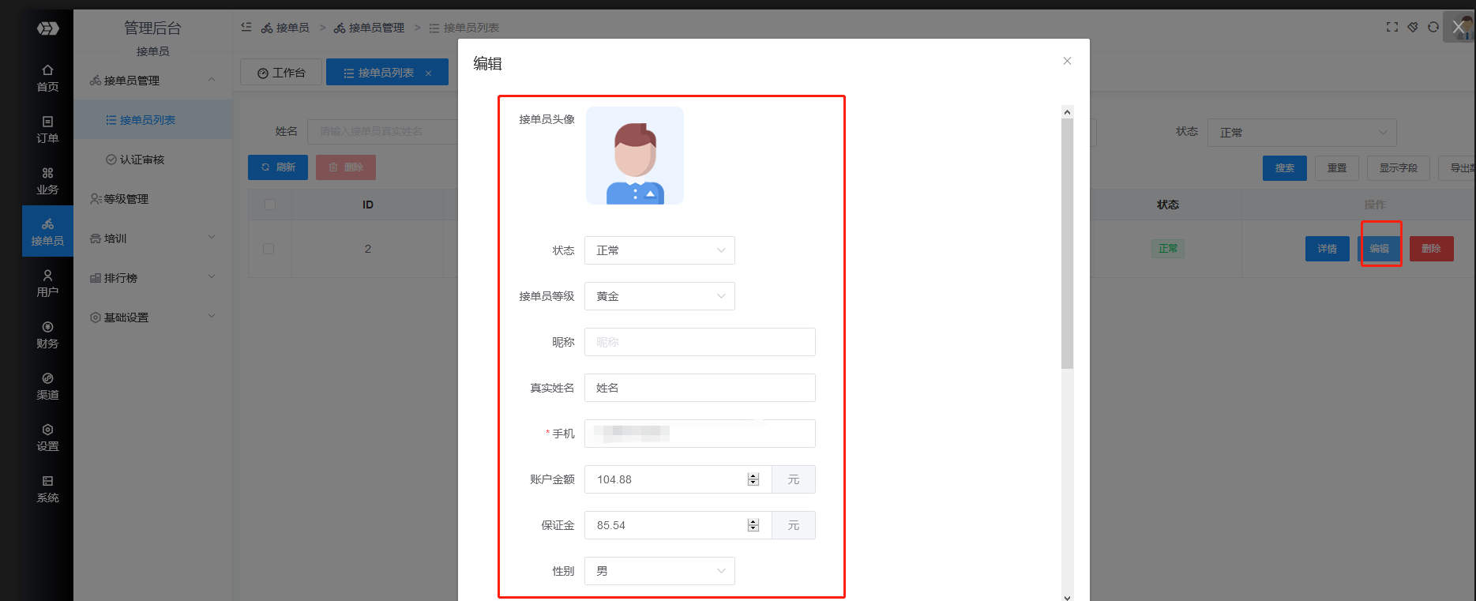Open the 状态 dropdown in edit dialog
This screenshot has width=1476, height=601.
(x=659, y=250)
